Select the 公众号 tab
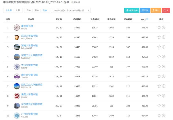Screen dimensions: 173x120 click(x=9, y=10)
